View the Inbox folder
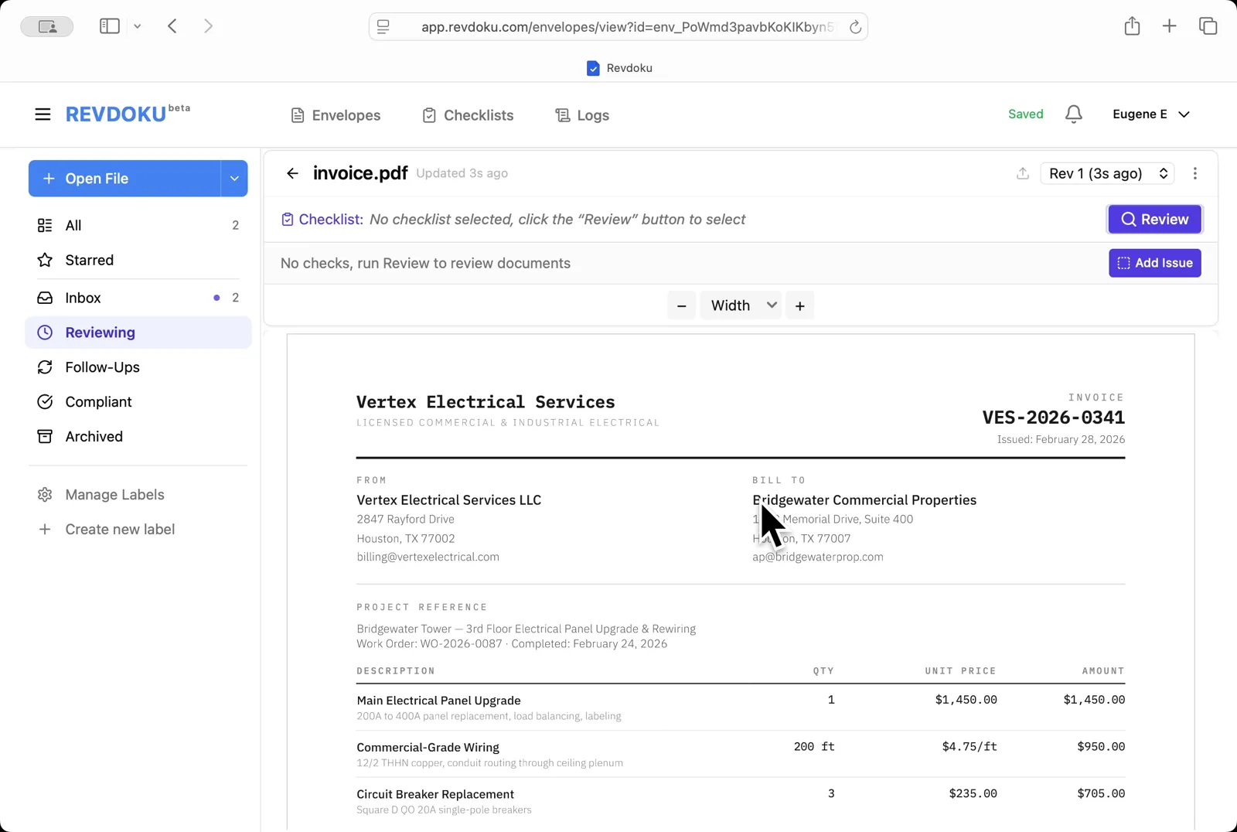 pyautogui.click(x=82, y=298)
